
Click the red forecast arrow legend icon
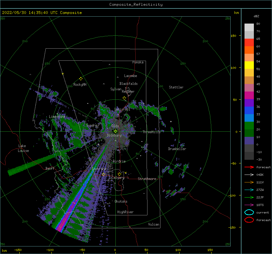coord(249,167)
